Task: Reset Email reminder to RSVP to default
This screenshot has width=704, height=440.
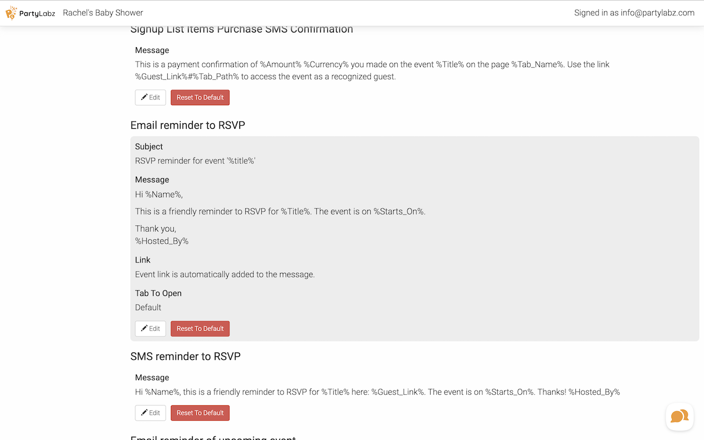Action: tap(200, 328)
